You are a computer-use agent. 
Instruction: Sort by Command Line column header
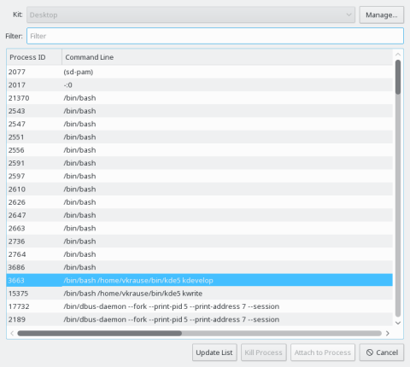click(227, 57)
